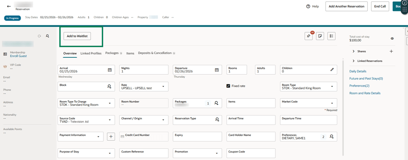Open the notes icon in toolbar
This screenshot has width=408, height=160.
320,36
